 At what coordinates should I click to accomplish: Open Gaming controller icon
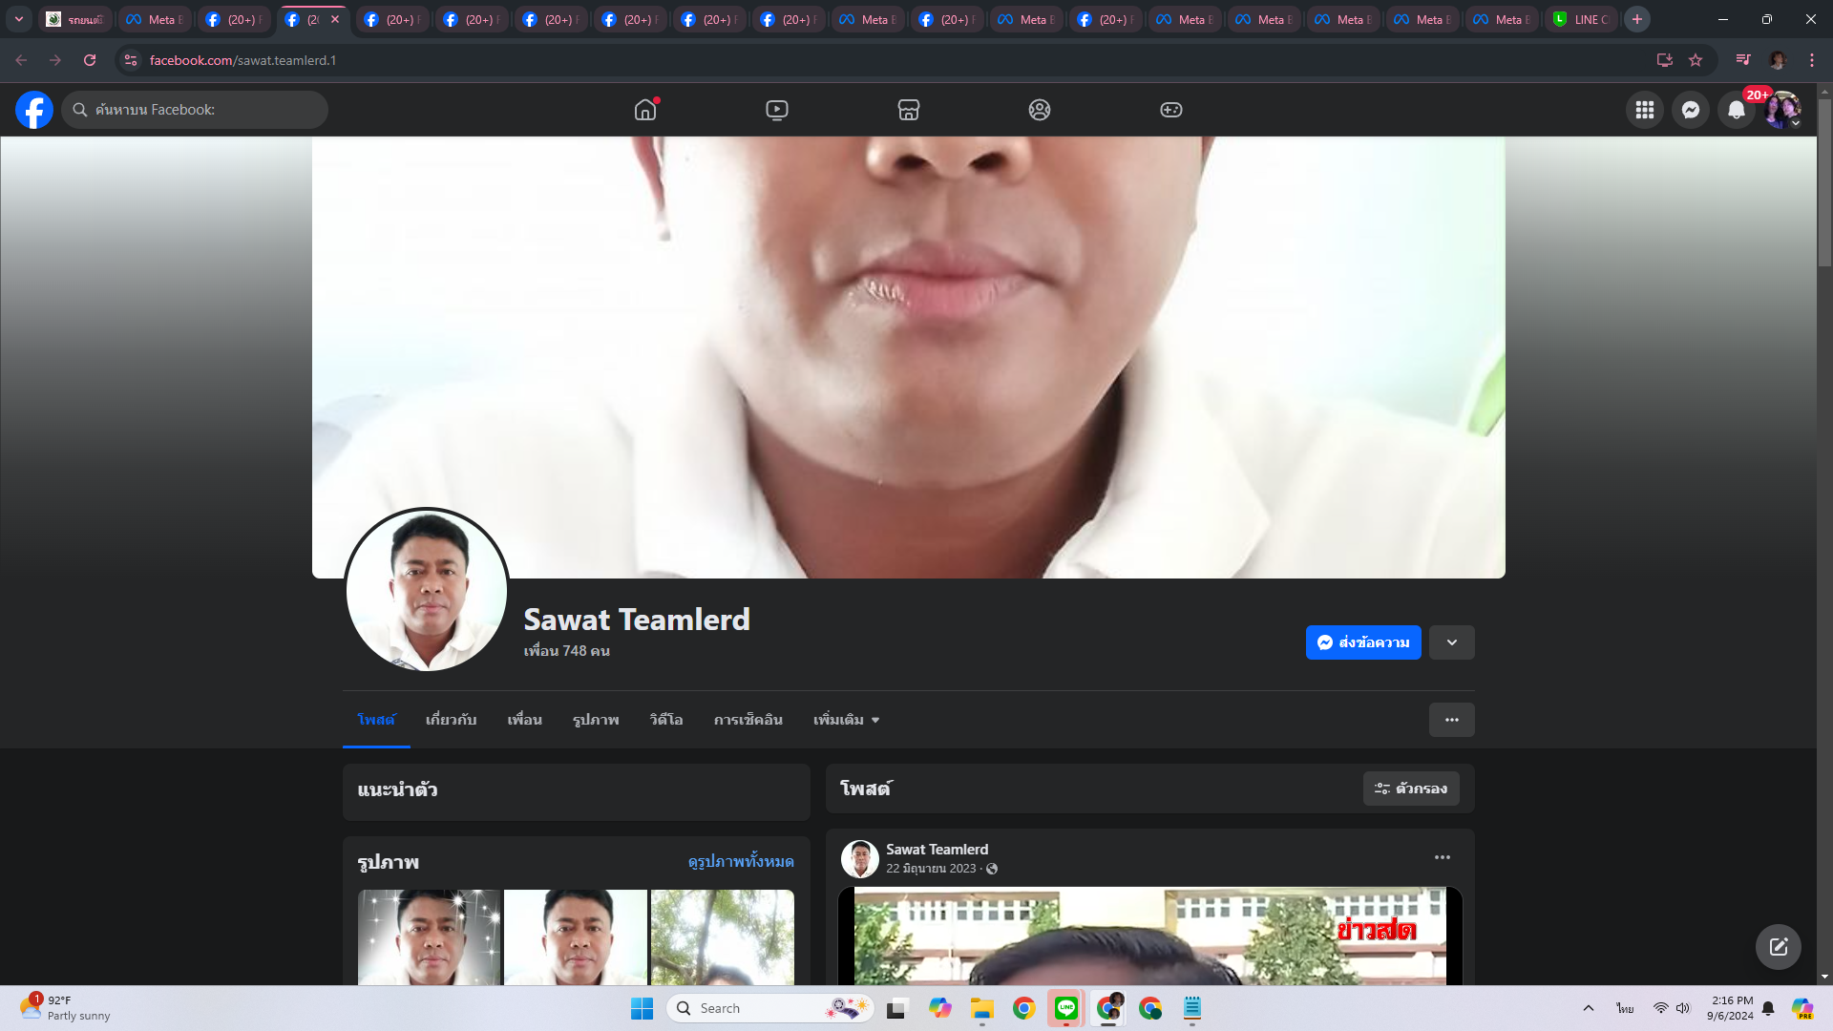point(1170,110)
